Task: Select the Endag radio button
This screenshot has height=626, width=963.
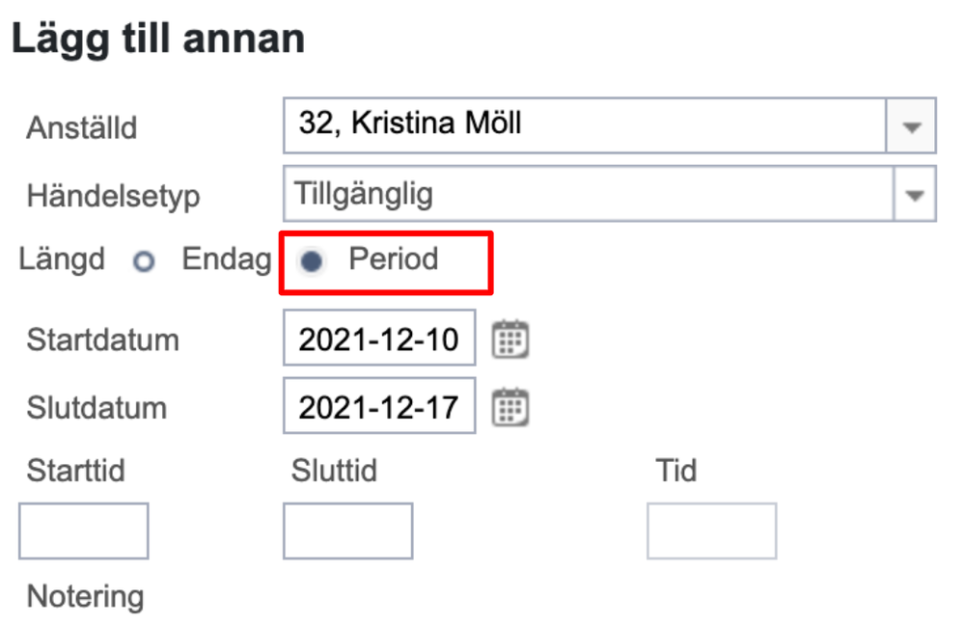Action: tap(144, 262)
